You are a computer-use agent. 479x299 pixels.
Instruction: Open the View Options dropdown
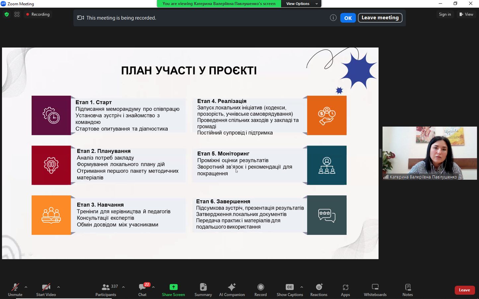click(x=301, y=4)
